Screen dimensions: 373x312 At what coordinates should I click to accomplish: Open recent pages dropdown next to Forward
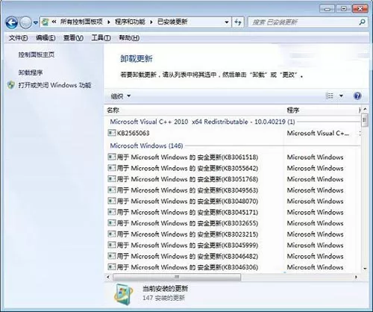pyautogui.click(x=36, y=22)
